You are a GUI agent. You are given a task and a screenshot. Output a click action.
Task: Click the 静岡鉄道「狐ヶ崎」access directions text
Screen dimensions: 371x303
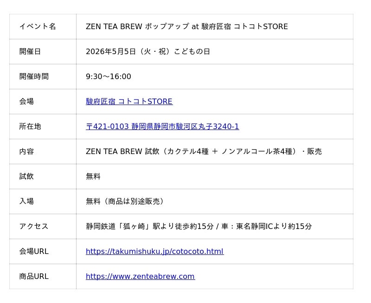point(199,227)
